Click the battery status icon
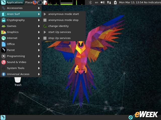161x120 pixels. pos(115,2)
